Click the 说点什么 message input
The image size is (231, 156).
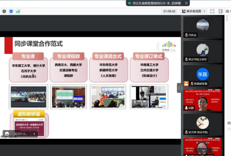point(21,134)
